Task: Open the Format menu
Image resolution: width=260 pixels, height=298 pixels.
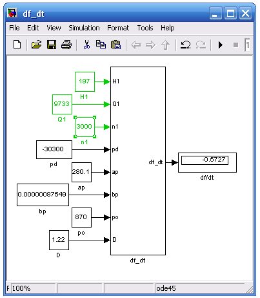Action: 118,28
